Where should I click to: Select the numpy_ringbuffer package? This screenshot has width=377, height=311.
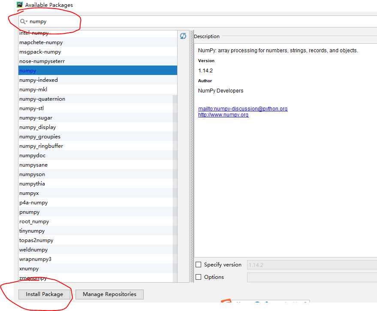pyautogui.click(x=98, y=146)
